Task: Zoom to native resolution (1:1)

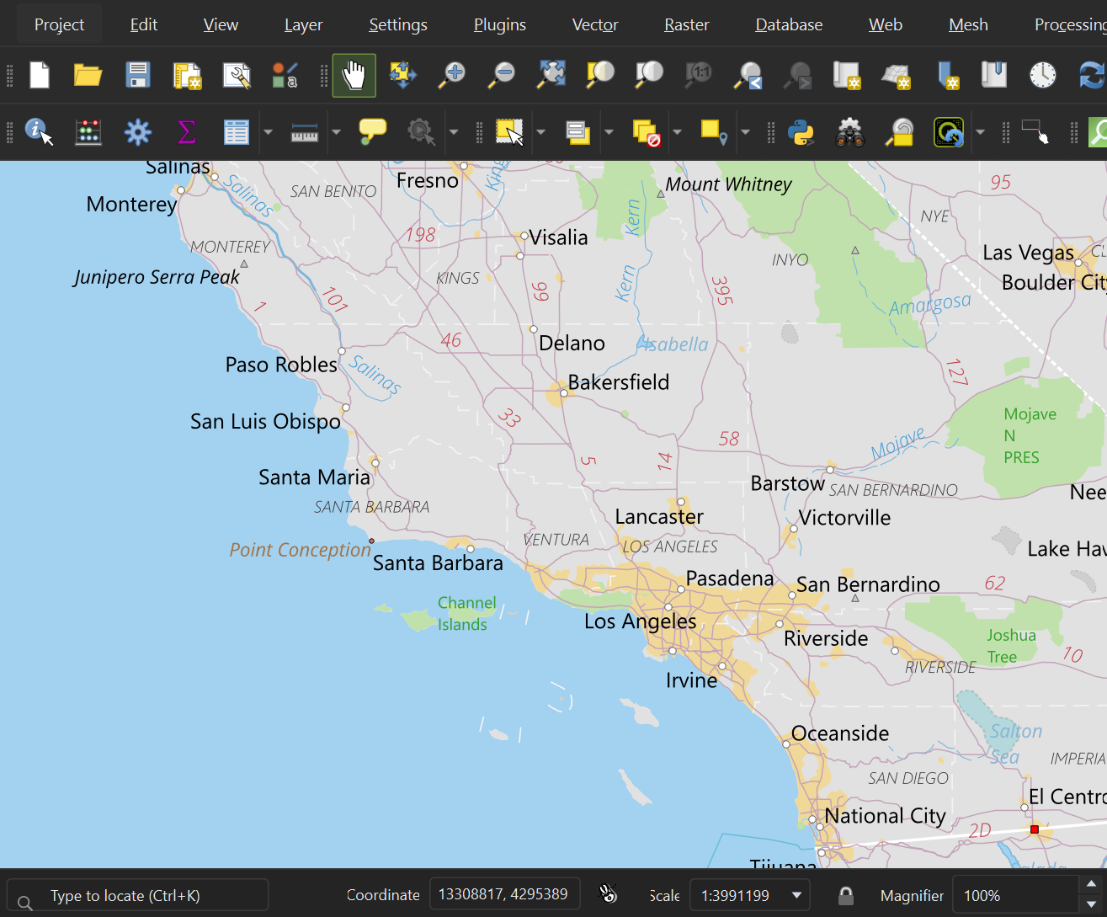Action: click(699, 75)
